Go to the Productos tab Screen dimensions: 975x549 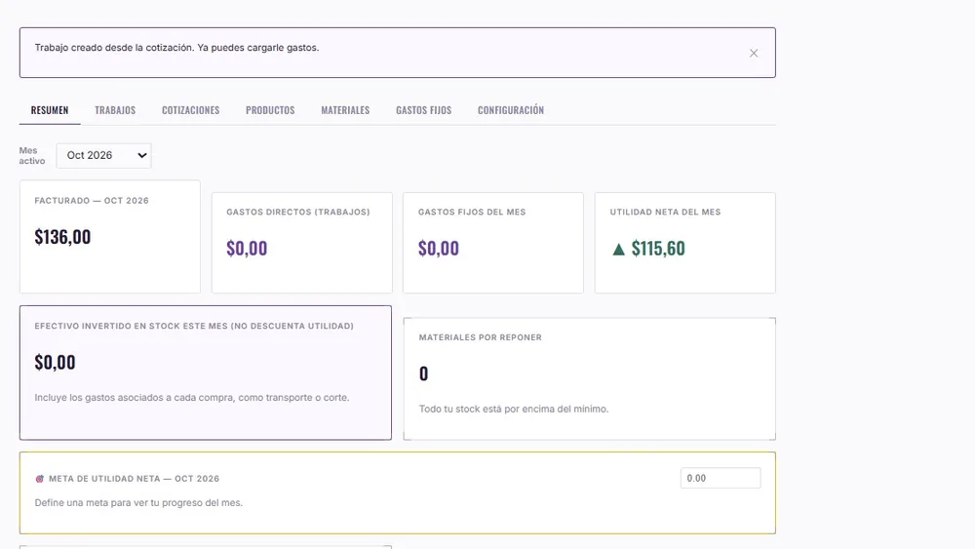coord(270,110)
